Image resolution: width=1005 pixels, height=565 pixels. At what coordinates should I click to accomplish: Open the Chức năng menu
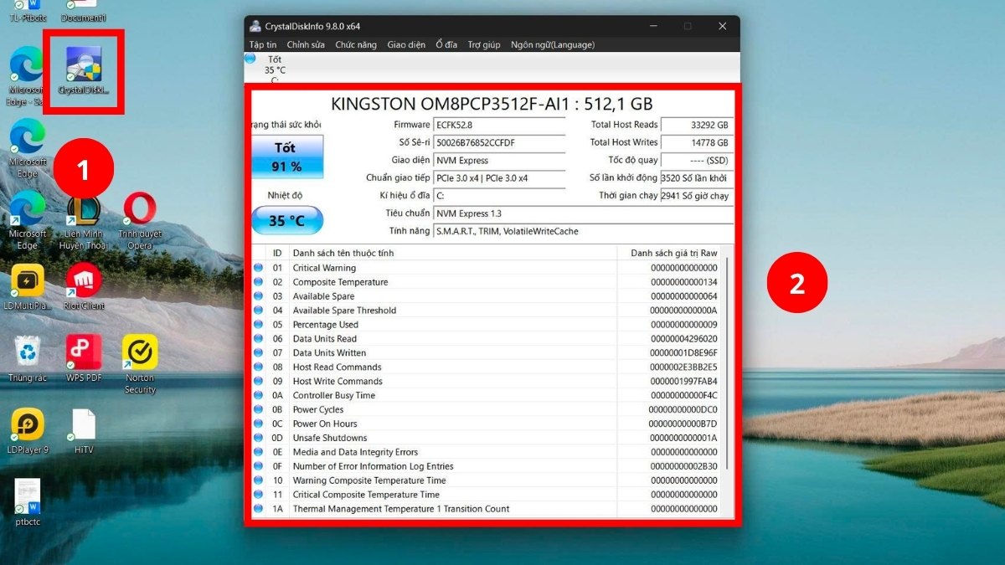(356, 44)
